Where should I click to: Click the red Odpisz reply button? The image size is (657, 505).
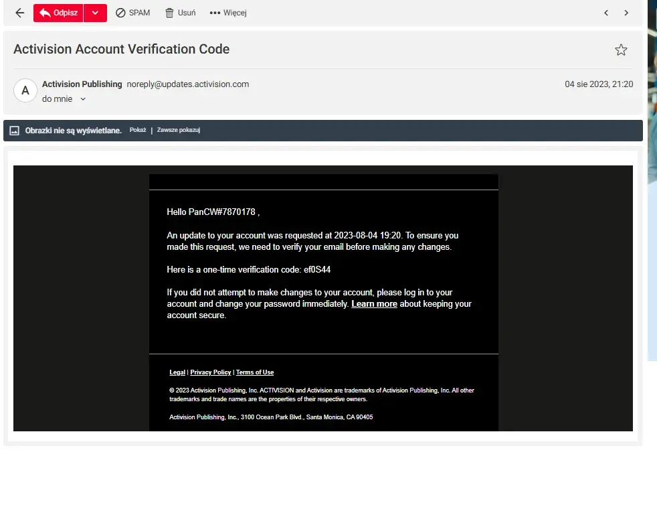pyautogui.click(x=59, y=13)
